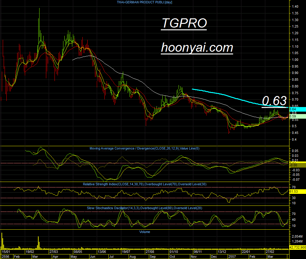The height and width of the screenshot is (259, 306).
Task: Click the 01/10 date label
Action: [174, 252]
